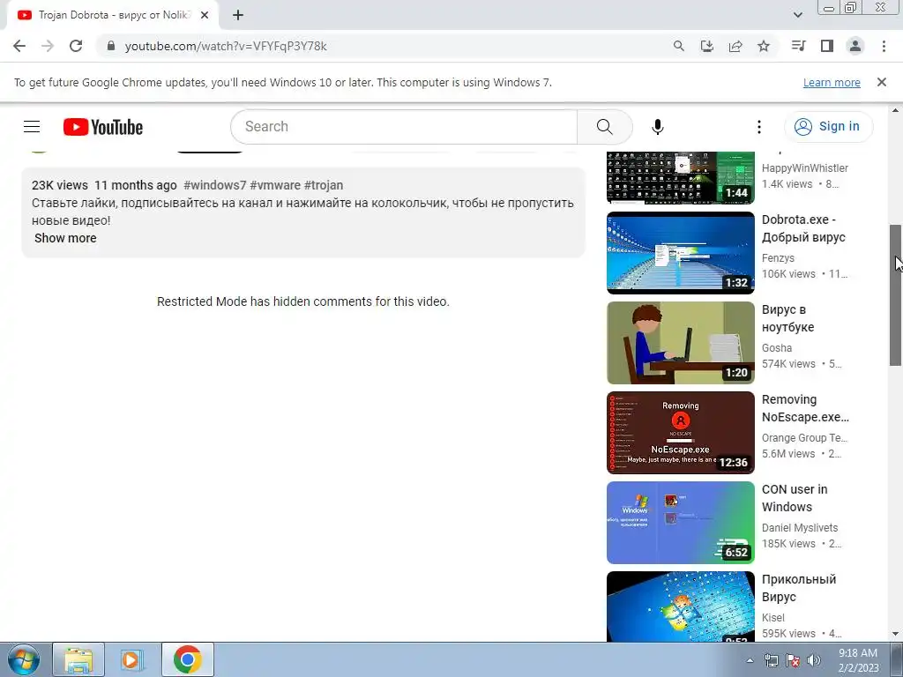Click the URL text in address bar

click(226, 46)
